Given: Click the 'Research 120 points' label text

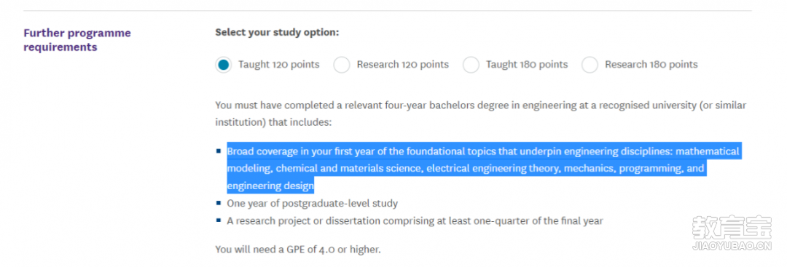Looking at the screenshot, I should 402,65.
